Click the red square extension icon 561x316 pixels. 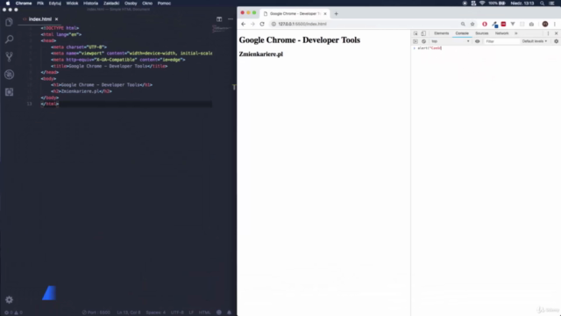click(x=503, y=24)
